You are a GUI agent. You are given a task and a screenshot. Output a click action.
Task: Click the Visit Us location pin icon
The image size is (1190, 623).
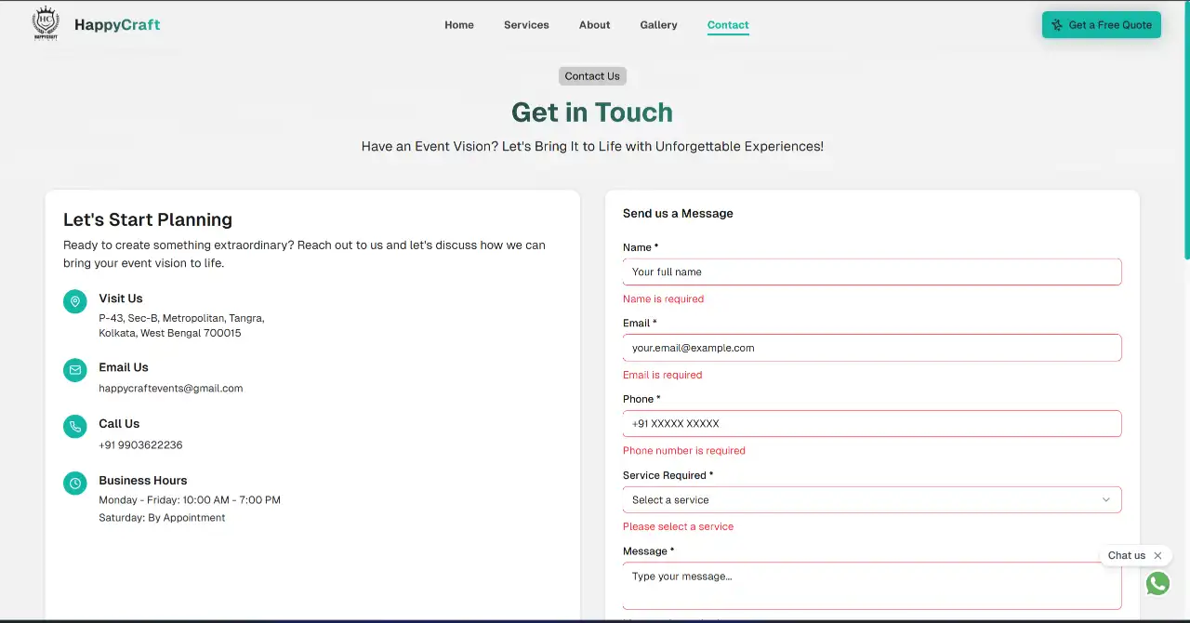click(x=74, y=300)
